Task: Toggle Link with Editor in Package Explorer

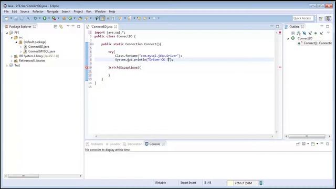Action: [x=61, y=27]
